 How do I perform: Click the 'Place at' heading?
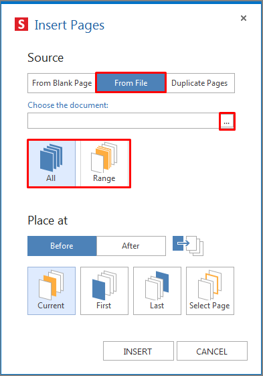(48, 221)
